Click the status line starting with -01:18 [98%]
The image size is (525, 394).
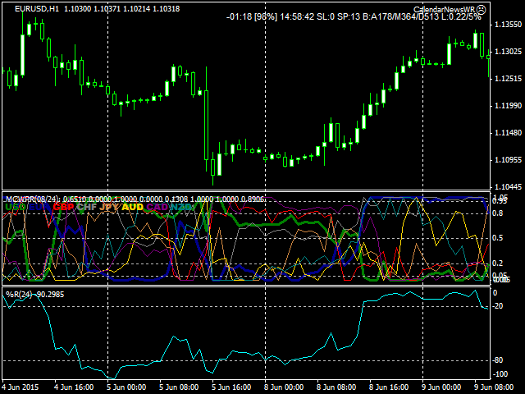pos(354,16)
